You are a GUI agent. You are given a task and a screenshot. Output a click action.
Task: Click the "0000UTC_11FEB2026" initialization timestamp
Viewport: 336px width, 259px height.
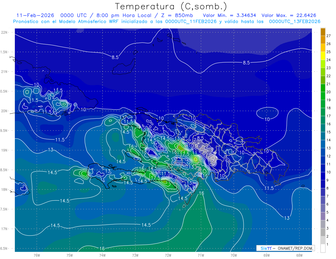coord(191,22)
